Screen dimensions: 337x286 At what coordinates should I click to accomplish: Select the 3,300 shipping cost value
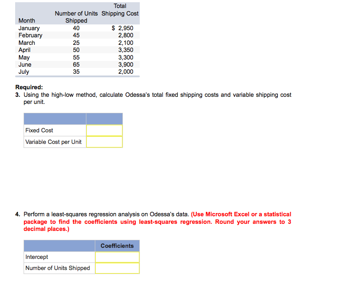coord(126,57)
